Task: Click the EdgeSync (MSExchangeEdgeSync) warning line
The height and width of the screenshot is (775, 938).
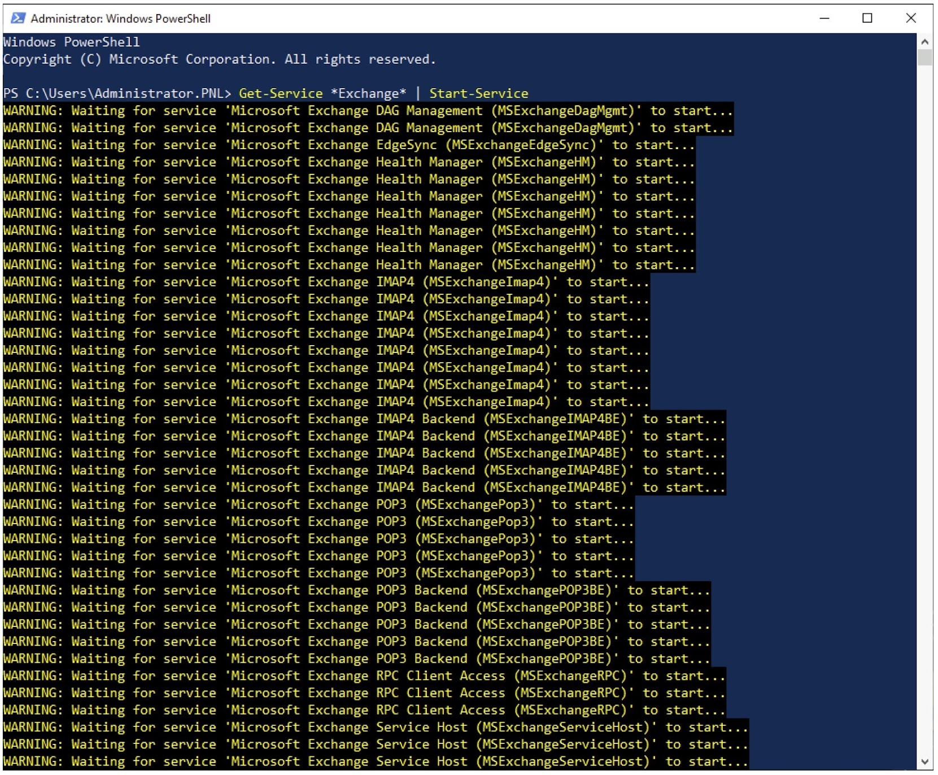Action: tap(349, 145)
